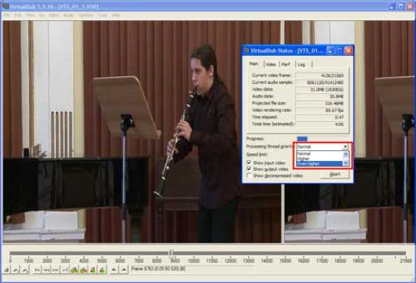Choose "Even higher" in priority list
416x283 pixels.
point(319,164)
